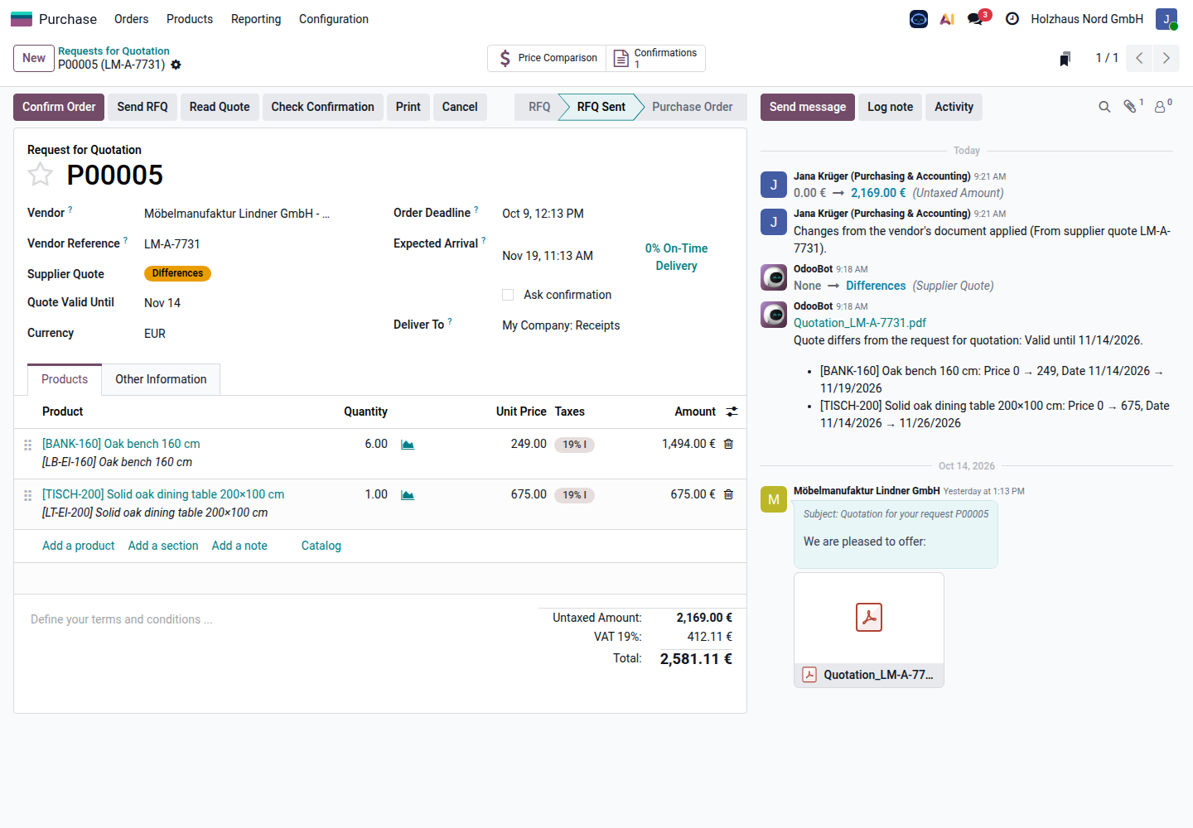
Task: Open the PDF attachment thumbnail in chatter
Action: [869, 630]
